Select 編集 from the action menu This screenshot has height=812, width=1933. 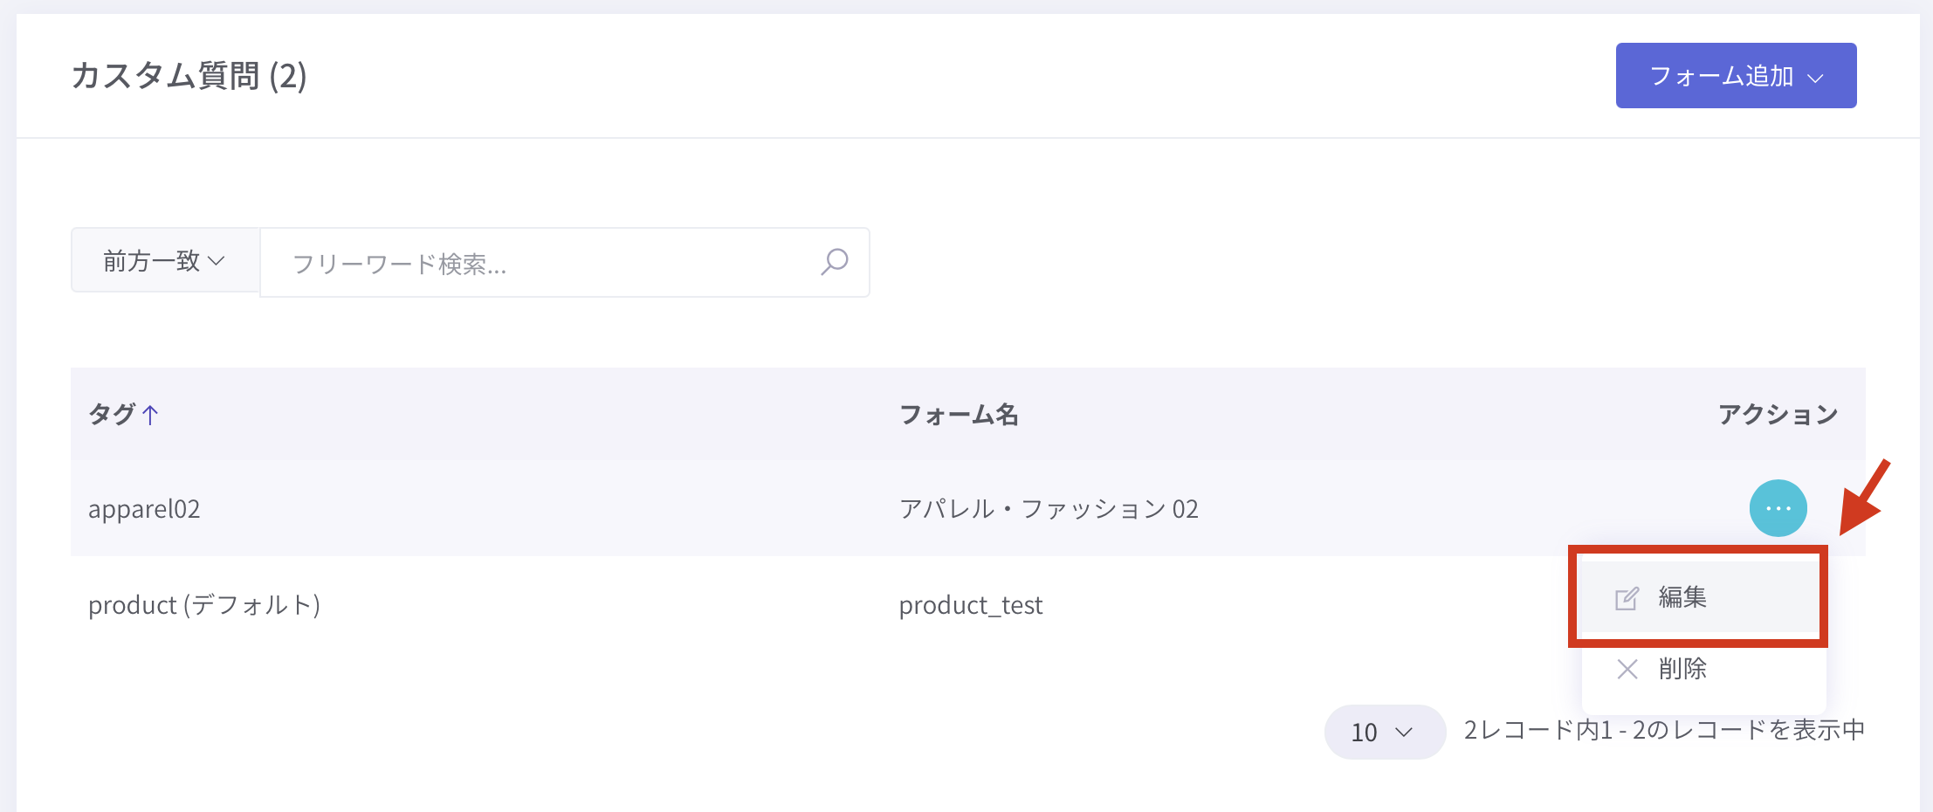tap(1682, 598)
